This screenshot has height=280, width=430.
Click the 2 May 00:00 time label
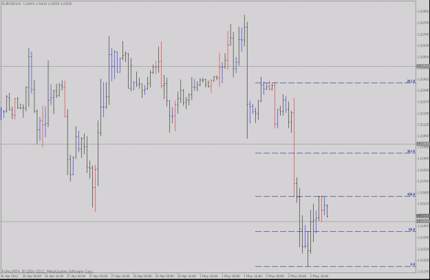pyautogui.click(x=275, y=276)
